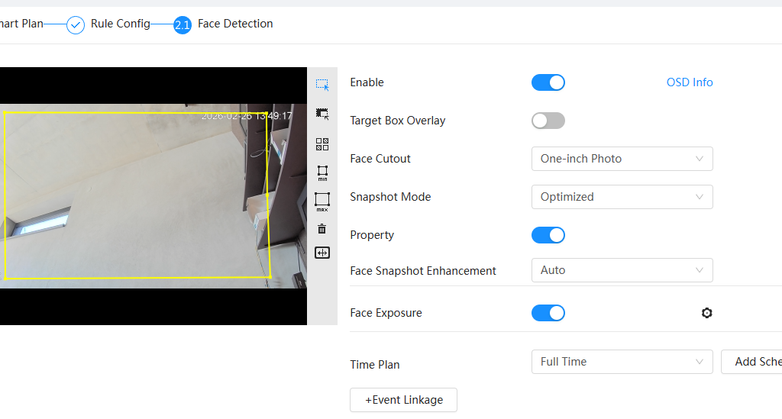Image resolution: width=782 pixels, height=419 pixels.
Task: Open Face Exposure gear settings
Action: pyautogui.click(x=706, y=313)
